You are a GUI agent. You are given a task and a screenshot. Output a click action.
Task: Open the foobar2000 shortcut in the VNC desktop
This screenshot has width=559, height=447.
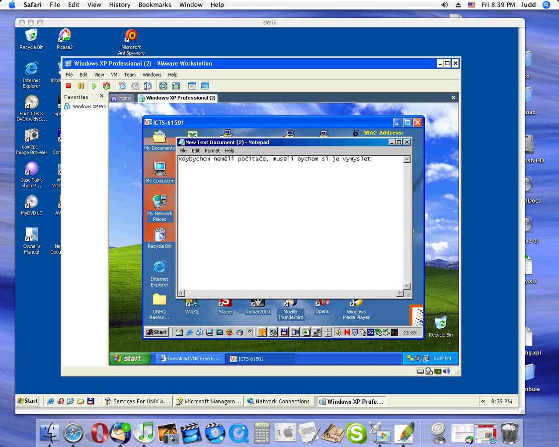[258, 307]
